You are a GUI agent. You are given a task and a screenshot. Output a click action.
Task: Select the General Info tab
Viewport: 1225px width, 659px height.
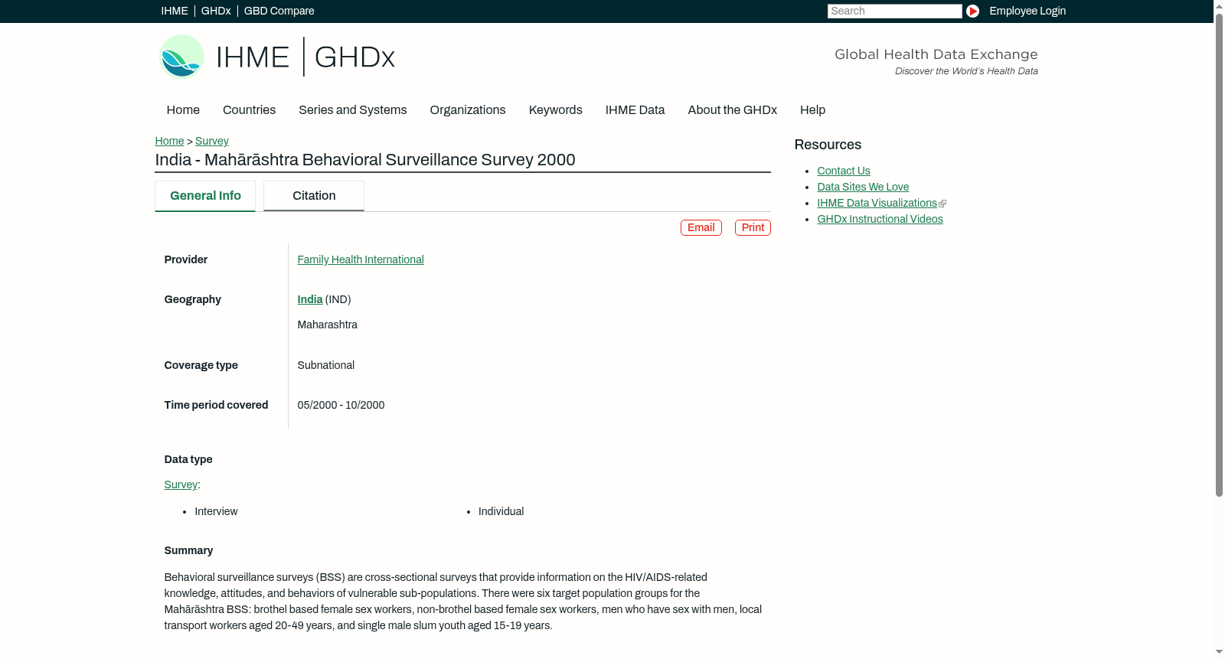pos(205,196)
